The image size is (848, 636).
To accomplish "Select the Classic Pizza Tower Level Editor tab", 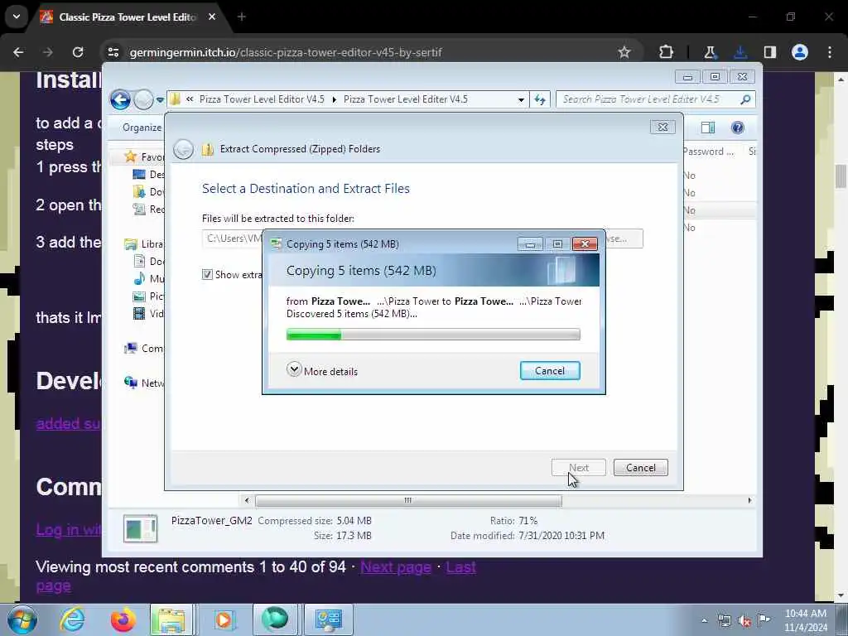I will coord(128,17).
